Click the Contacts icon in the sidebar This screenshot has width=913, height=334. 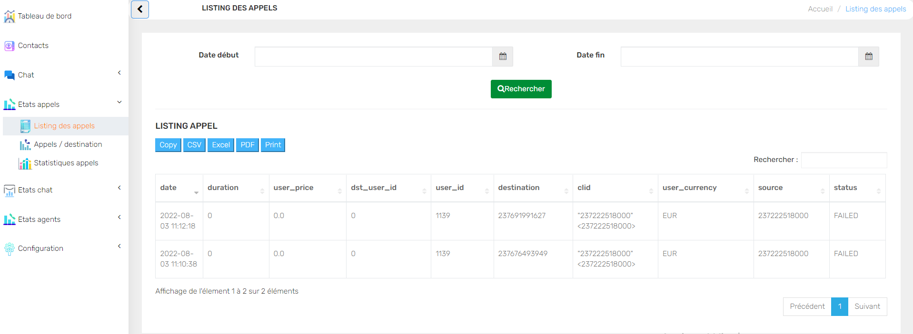(10, 46)
